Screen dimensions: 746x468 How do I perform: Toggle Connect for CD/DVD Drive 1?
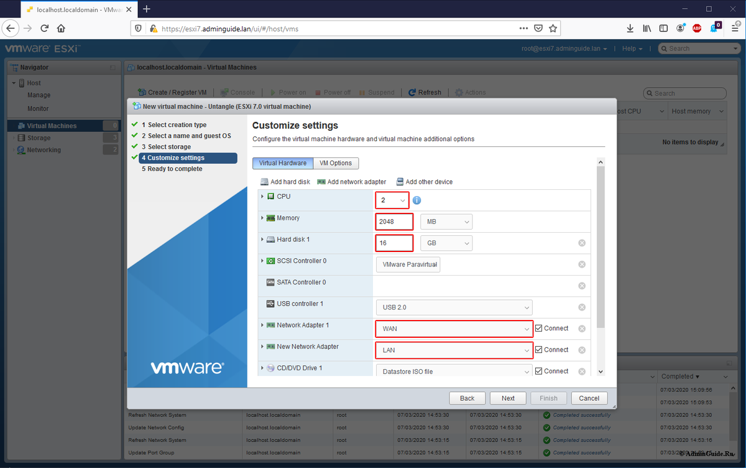click(539, 371)
